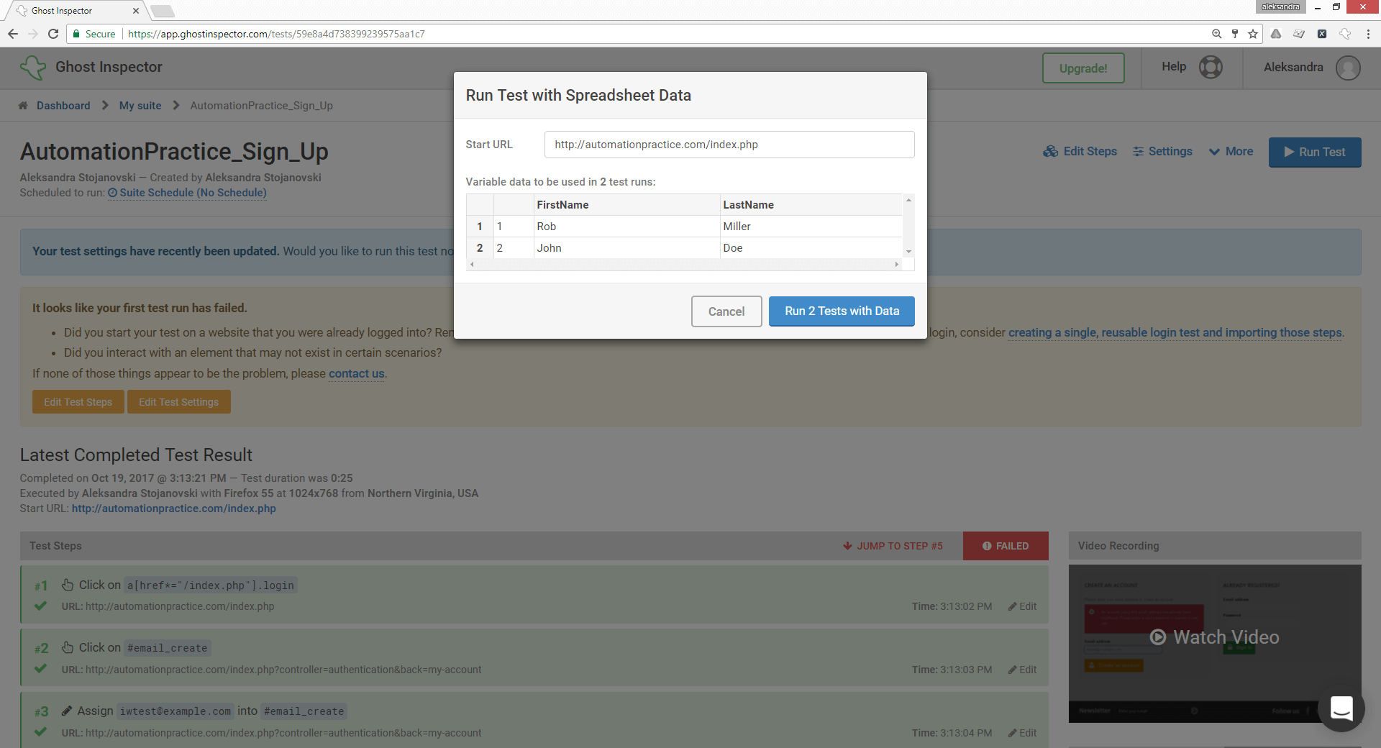Open the zoom magnifier icon in address bar

[1216, 34]
